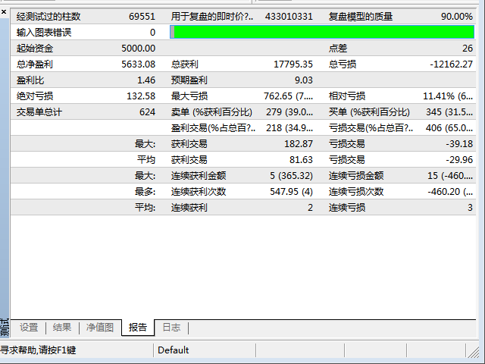Select the 起始资金 value 5000.00
The image size is (485, 364).
point(138,49)
